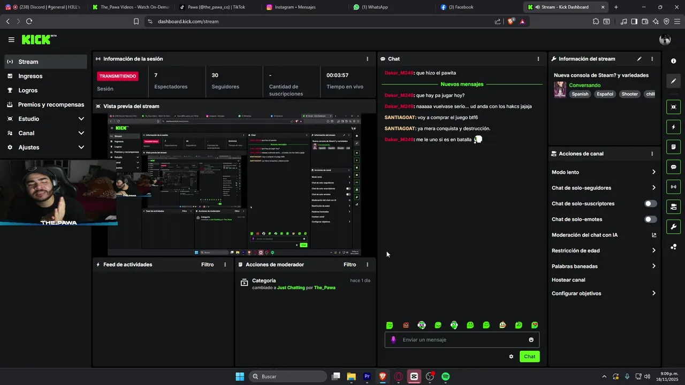
Task: Open the profile avatar menu
Action: [x=665, y=40]
